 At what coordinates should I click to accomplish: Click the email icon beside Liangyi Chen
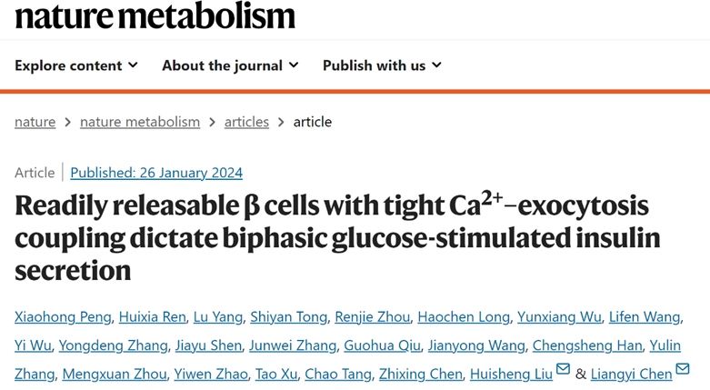point(683,369)
